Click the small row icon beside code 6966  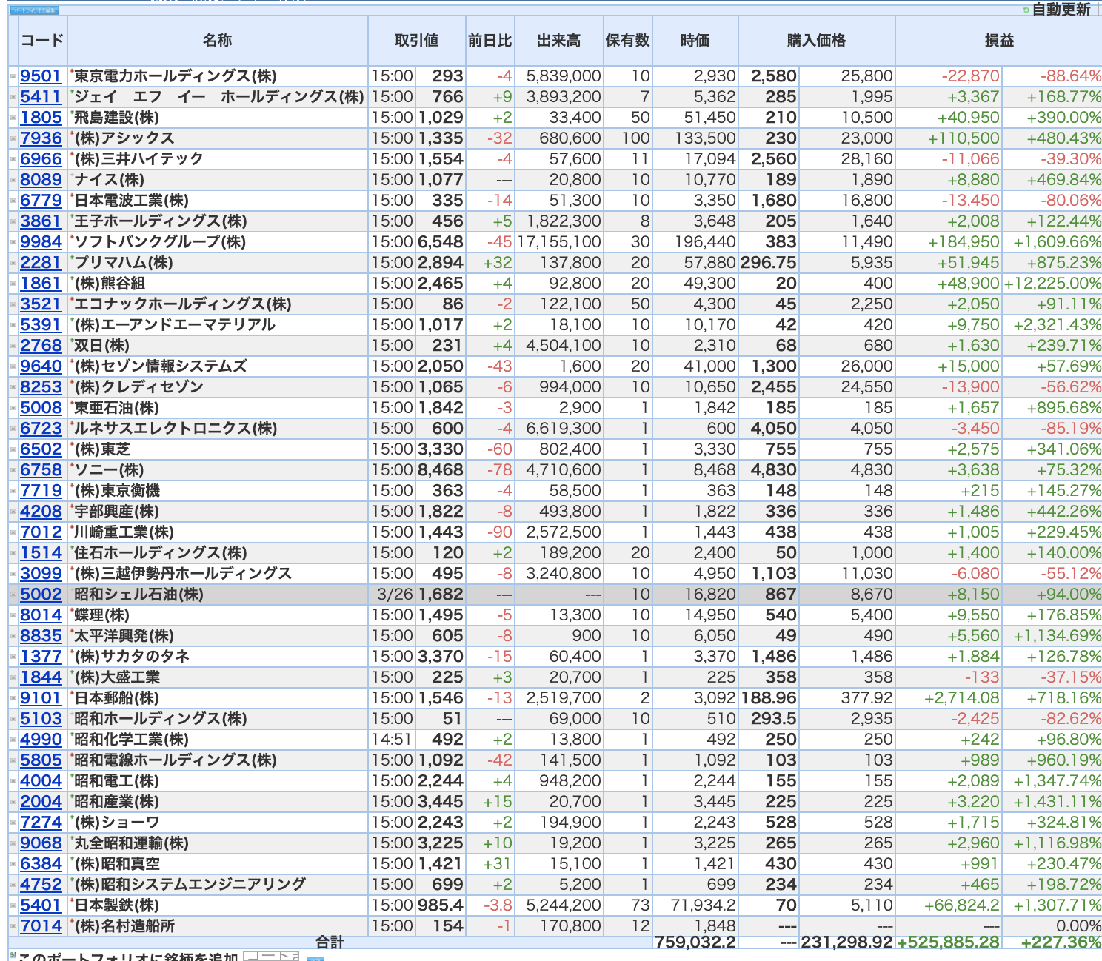tap(13, 159)
